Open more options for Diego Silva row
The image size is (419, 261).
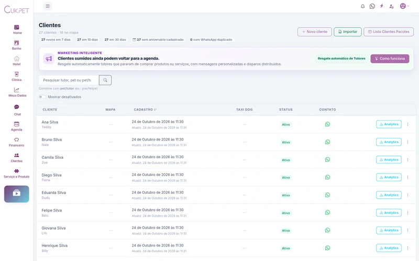(407, 177)
